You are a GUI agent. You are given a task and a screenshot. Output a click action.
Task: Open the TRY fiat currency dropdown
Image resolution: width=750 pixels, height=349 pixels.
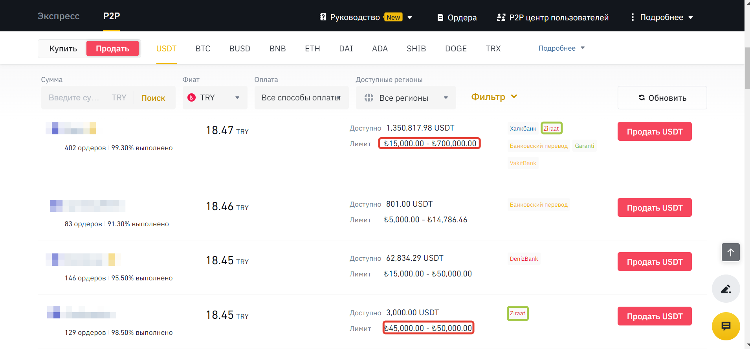tap(215, 98)
